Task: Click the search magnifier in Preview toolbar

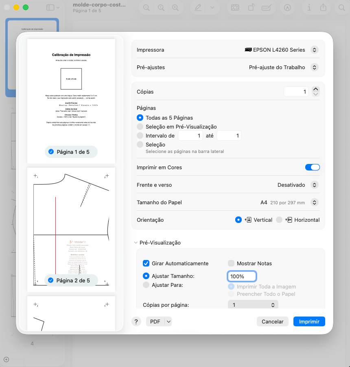Action: click(342, 8)
